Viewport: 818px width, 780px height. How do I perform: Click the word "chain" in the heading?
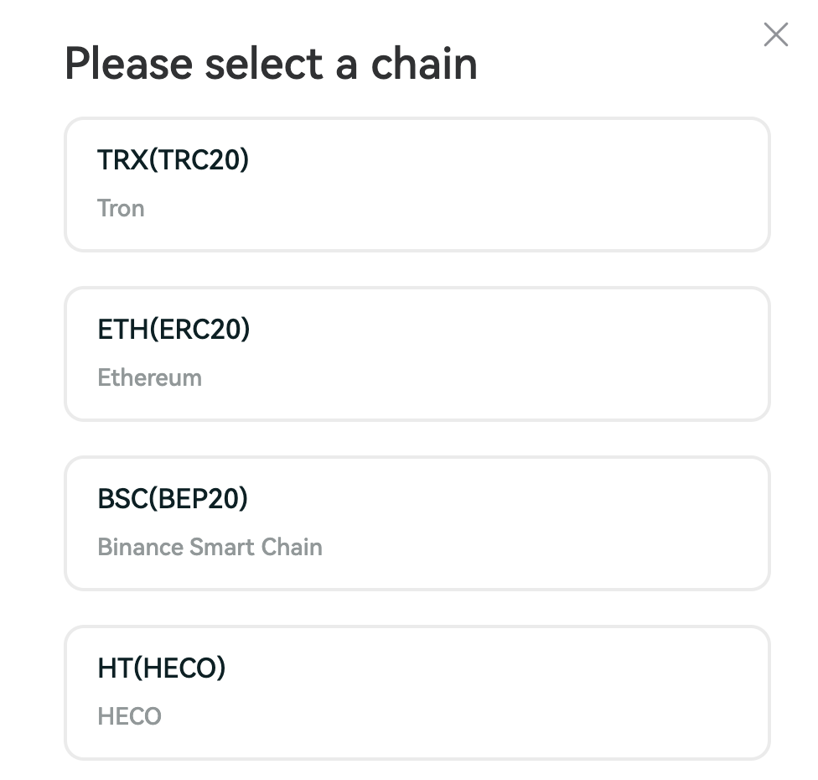[x=423, y=64]
